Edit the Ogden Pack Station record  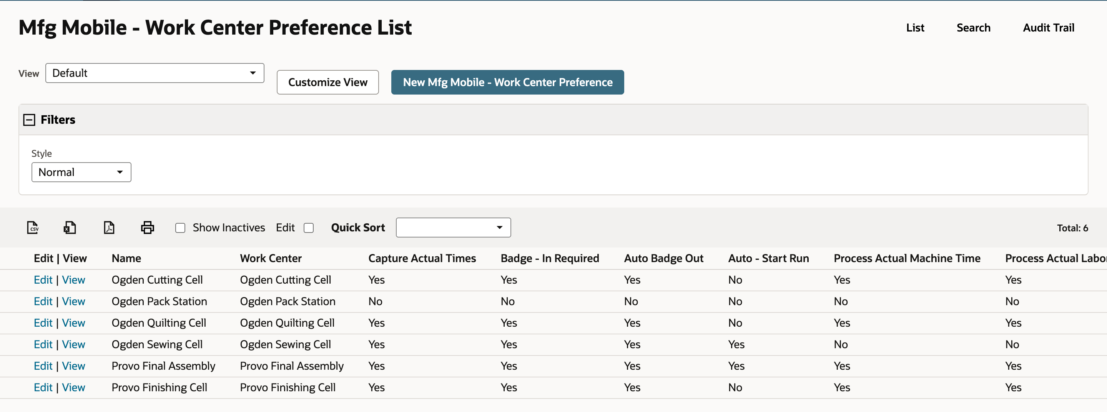43,301
